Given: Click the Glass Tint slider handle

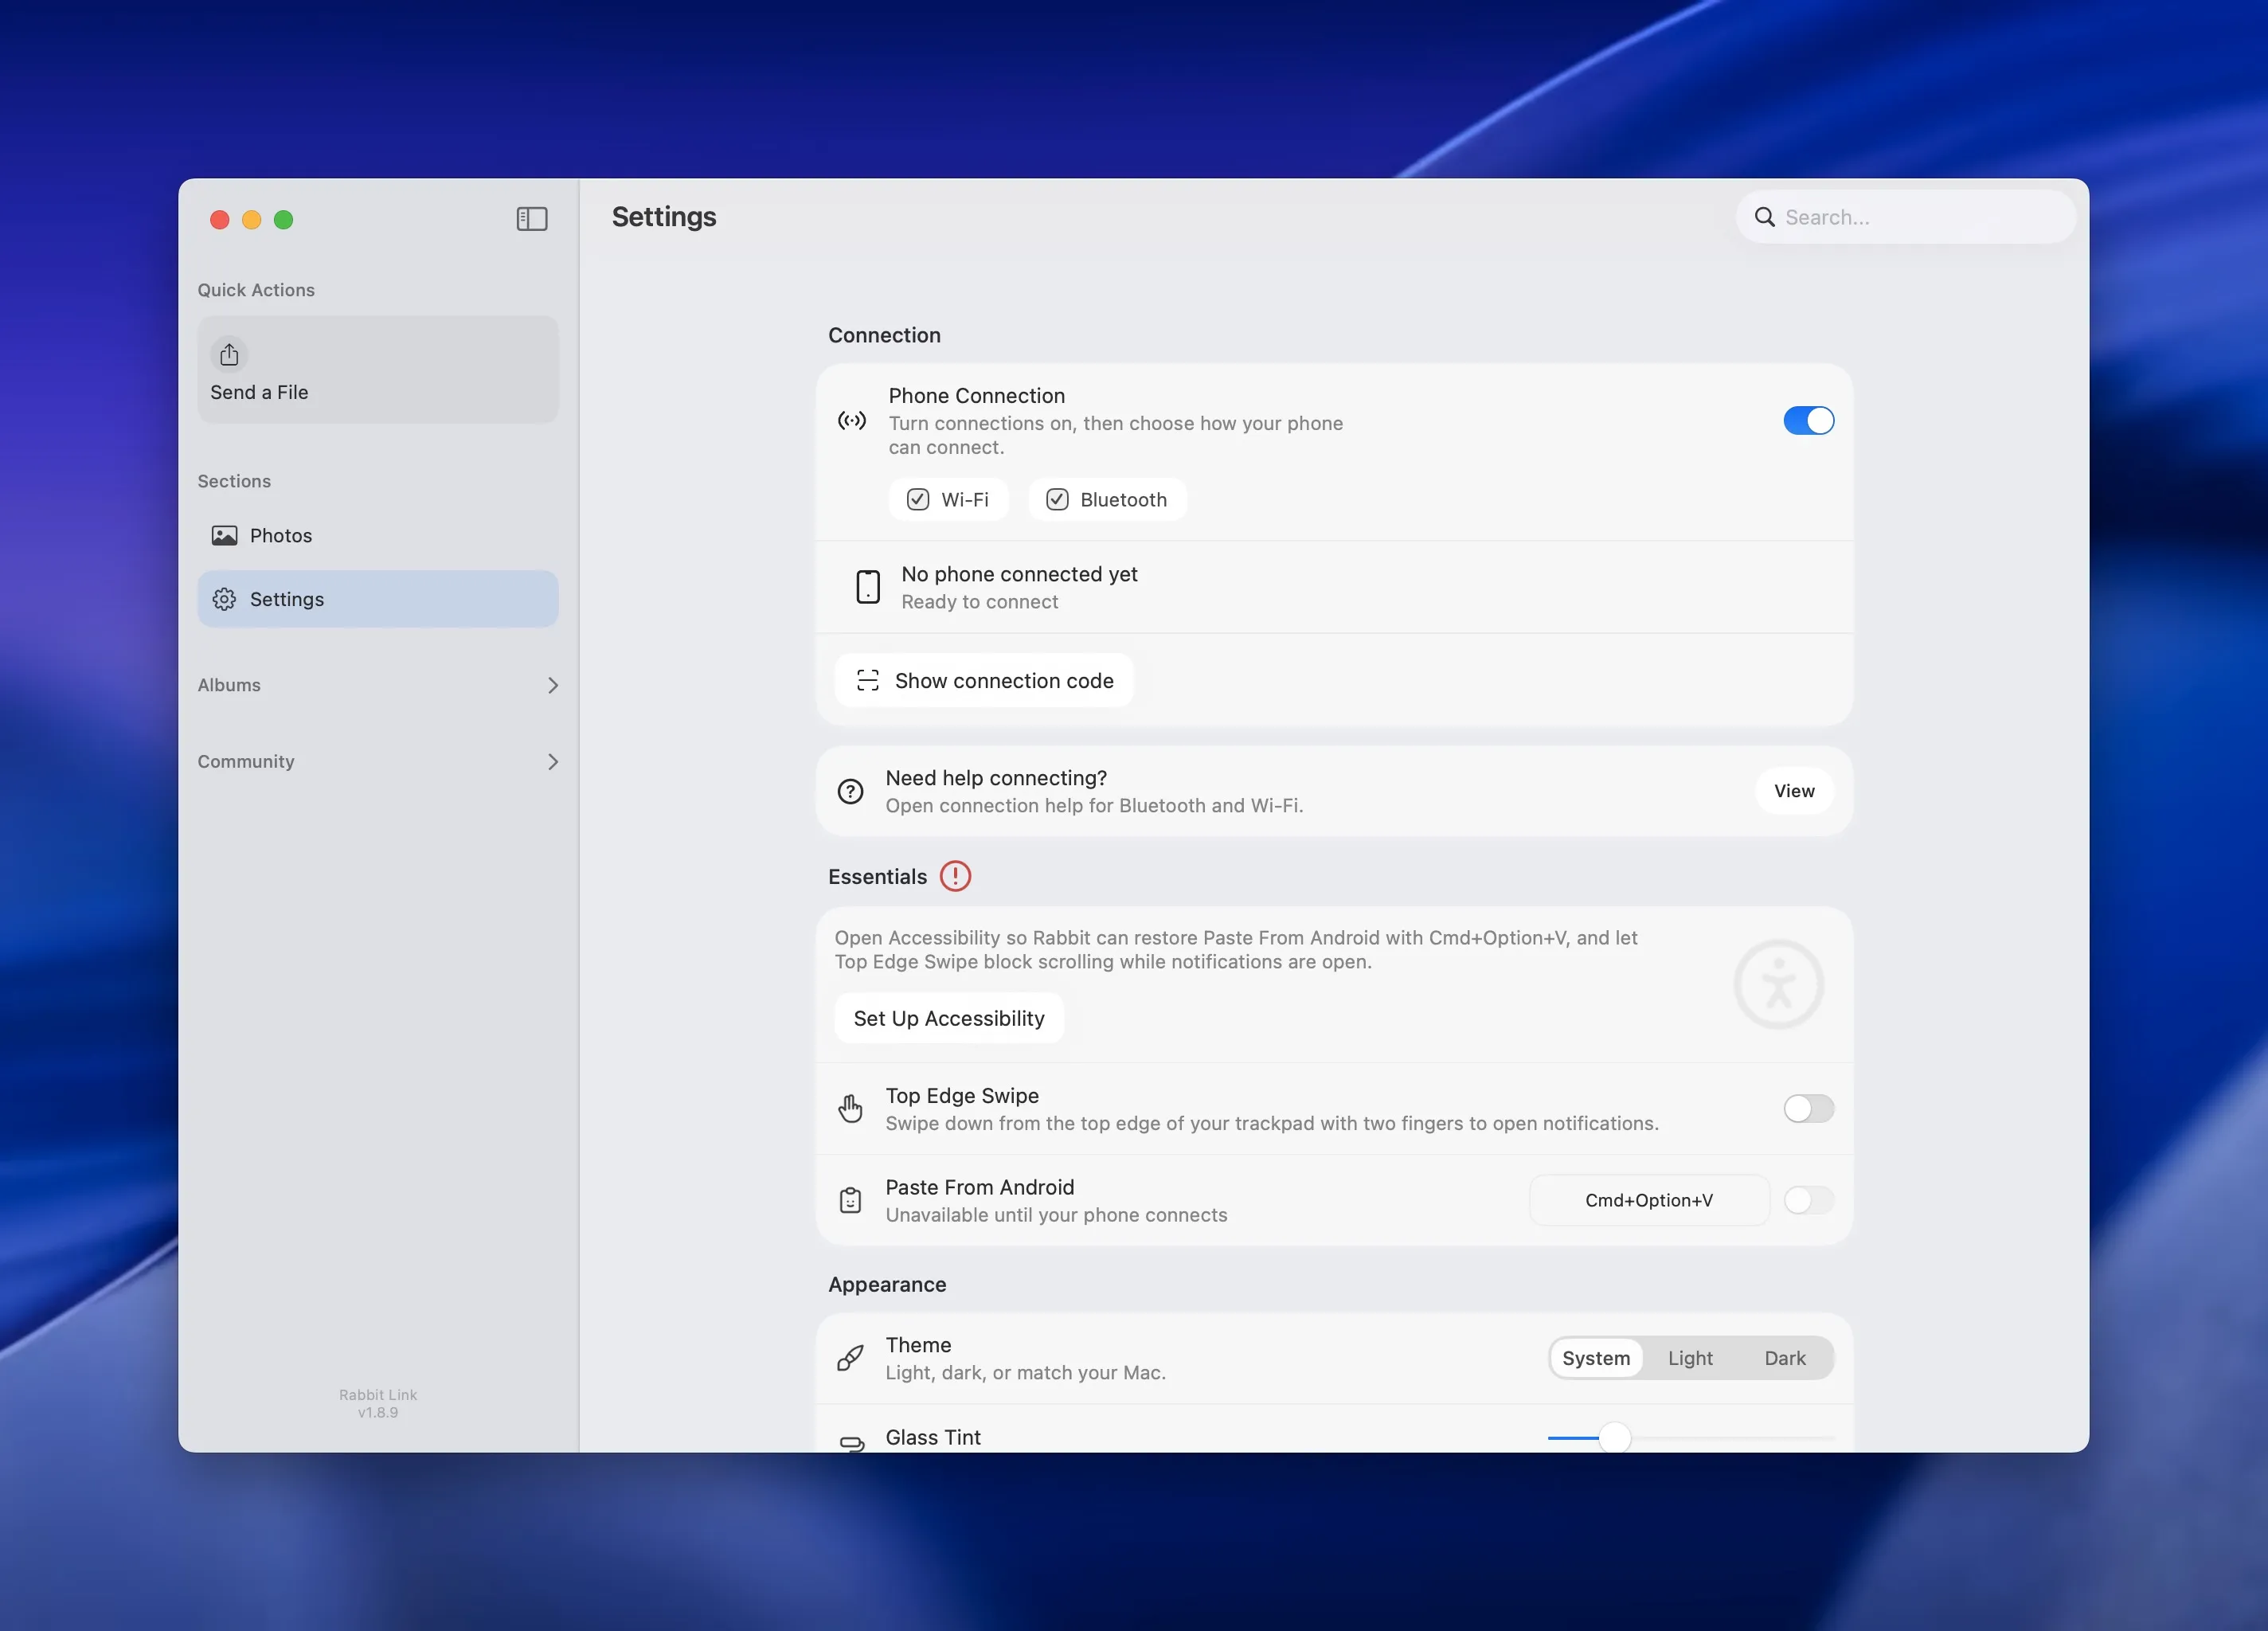Looking at the screenshot, I should point(1614,1438).
